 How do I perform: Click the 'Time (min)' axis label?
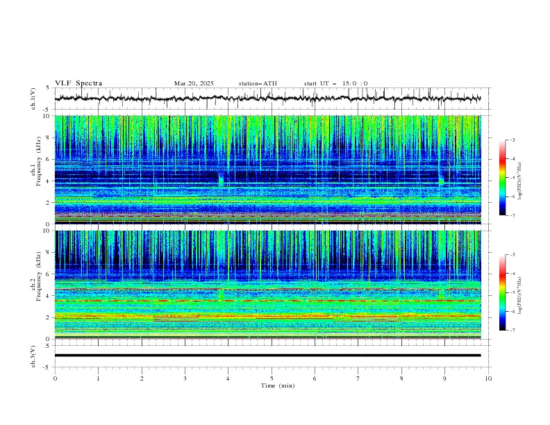[278, 385]
